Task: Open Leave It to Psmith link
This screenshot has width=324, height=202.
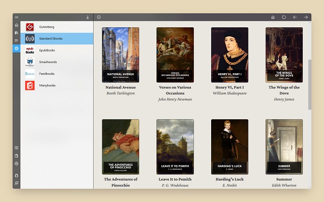Action: click(x=175, y=179)
